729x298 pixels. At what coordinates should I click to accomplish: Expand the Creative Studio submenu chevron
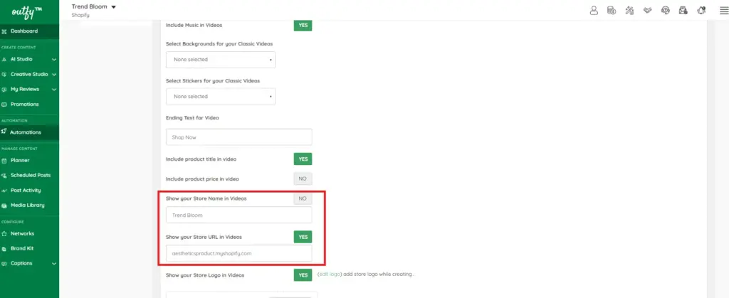(54, 74)
